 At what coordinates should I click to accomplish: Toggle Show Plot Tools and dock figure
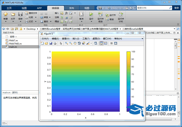click(x=116, y=43)
